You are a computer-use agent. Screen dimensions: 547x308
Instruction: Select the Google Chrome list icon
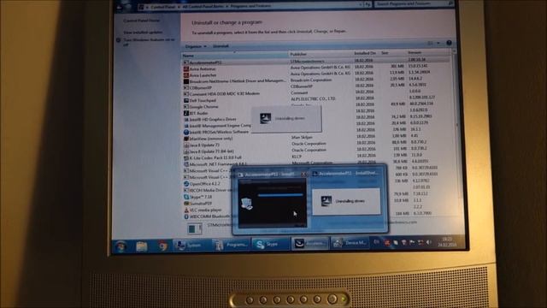click(x=186, y=106)
